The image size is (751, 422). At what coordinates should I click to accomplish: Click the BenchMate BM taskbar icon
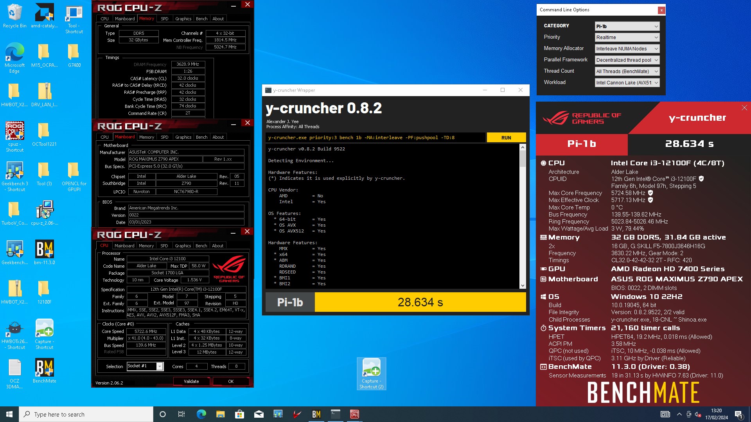coord(316,414)
